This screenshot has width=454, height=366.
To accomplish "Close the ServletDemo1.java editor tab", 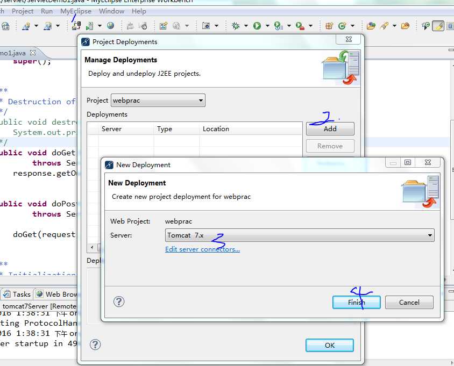I will (x=33, y=53).
